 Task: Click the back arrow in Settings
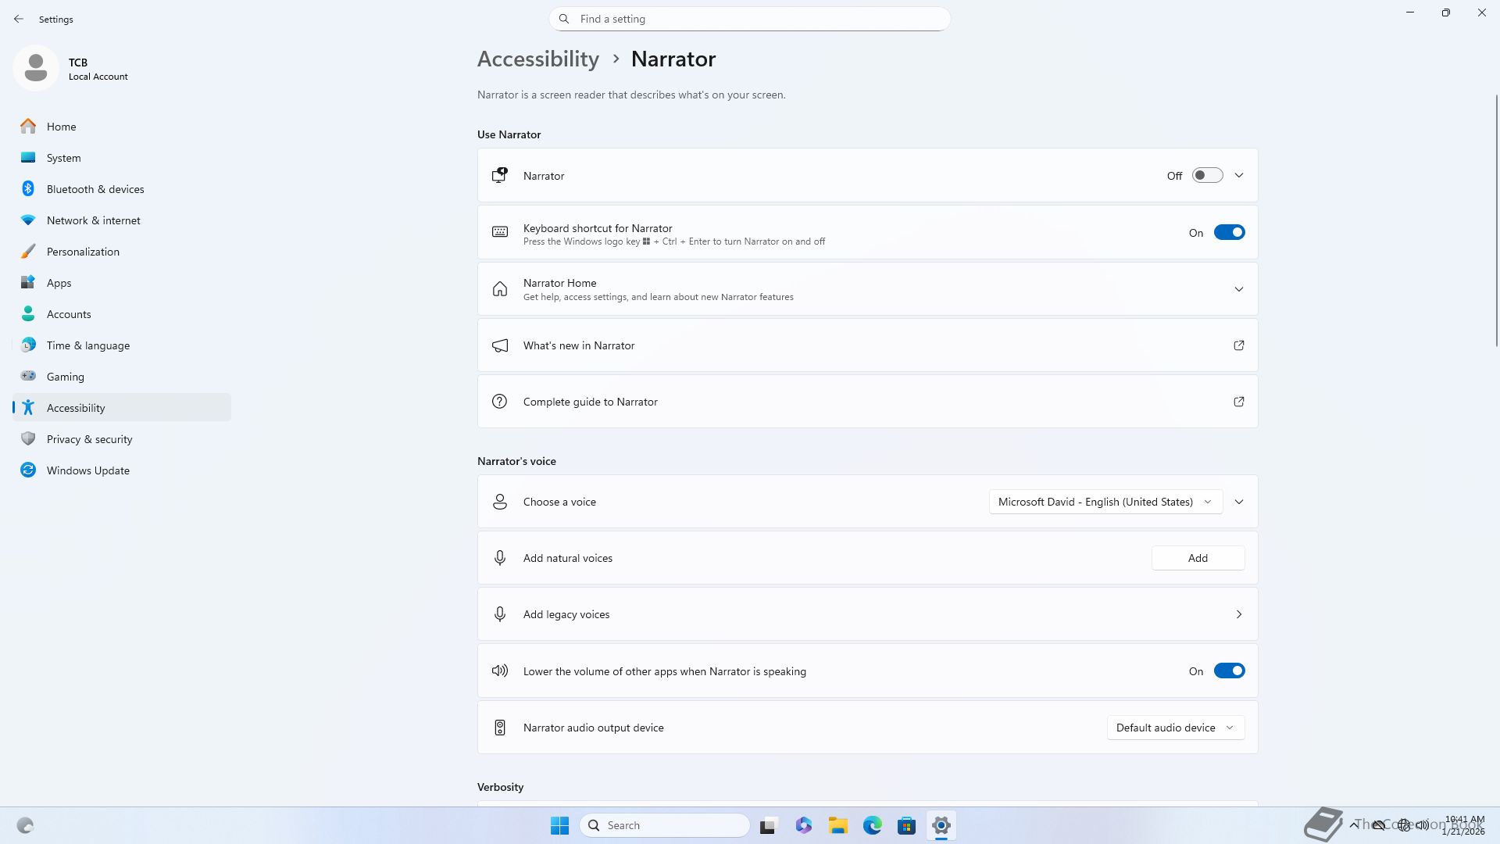19,19
